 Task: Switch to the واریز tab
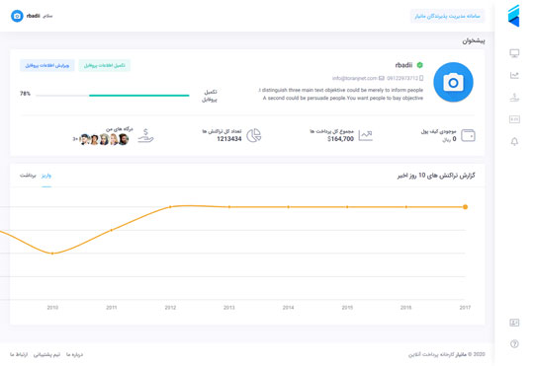click(46, 176)
